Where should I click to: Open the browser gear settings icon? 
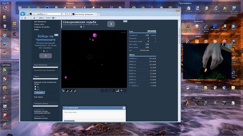tap(178, 14)
